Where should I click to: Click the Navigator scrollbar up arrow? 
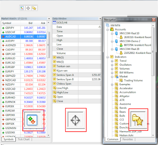click(153, 25)
